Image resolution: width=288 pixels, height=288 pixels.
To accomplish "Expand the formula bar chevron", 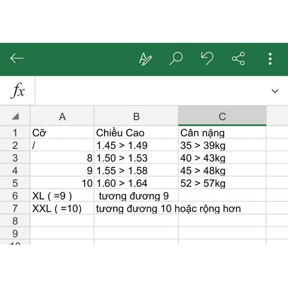I will tap(275, 91).
